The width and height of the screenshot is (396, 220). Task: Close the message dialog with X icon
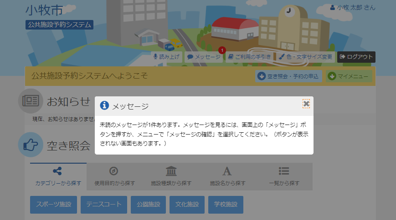306,104
